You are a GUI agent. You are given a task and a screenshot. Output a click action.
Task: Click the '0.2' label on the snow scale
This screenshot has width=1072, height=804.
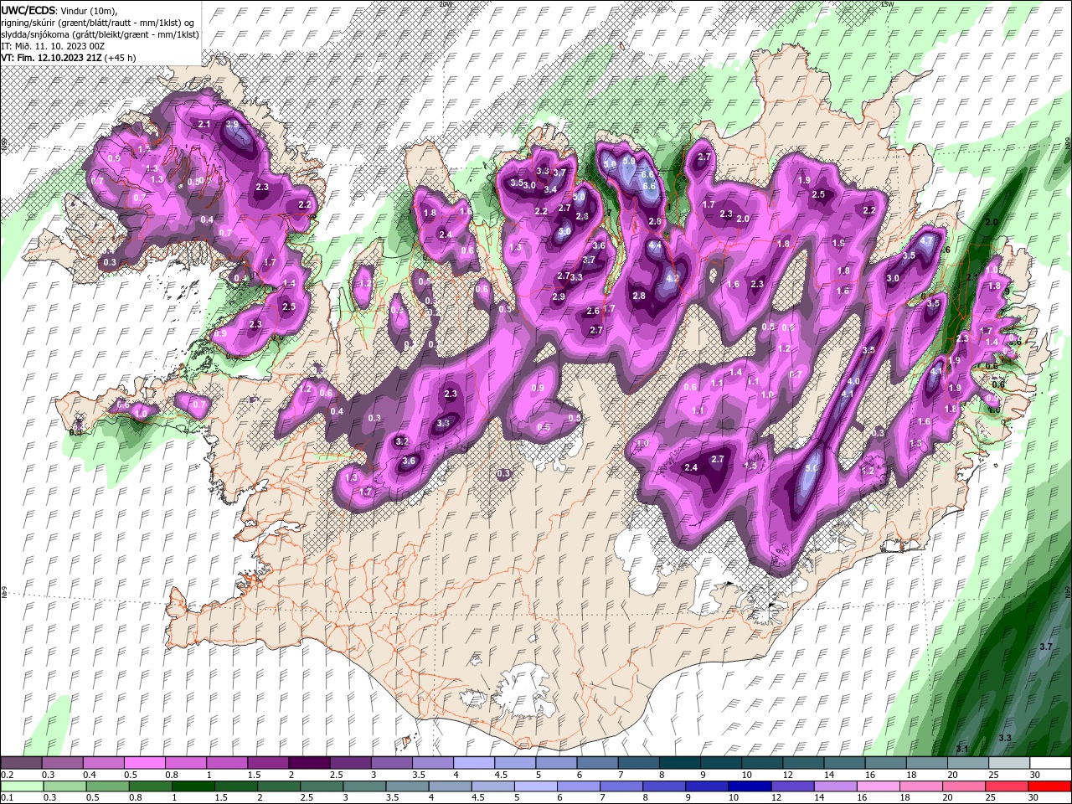click(7, 775)
